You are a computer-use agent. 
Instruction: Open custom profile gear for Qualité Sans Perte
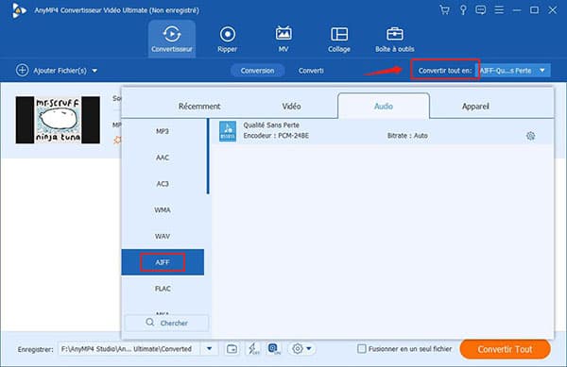coord(530,136)
